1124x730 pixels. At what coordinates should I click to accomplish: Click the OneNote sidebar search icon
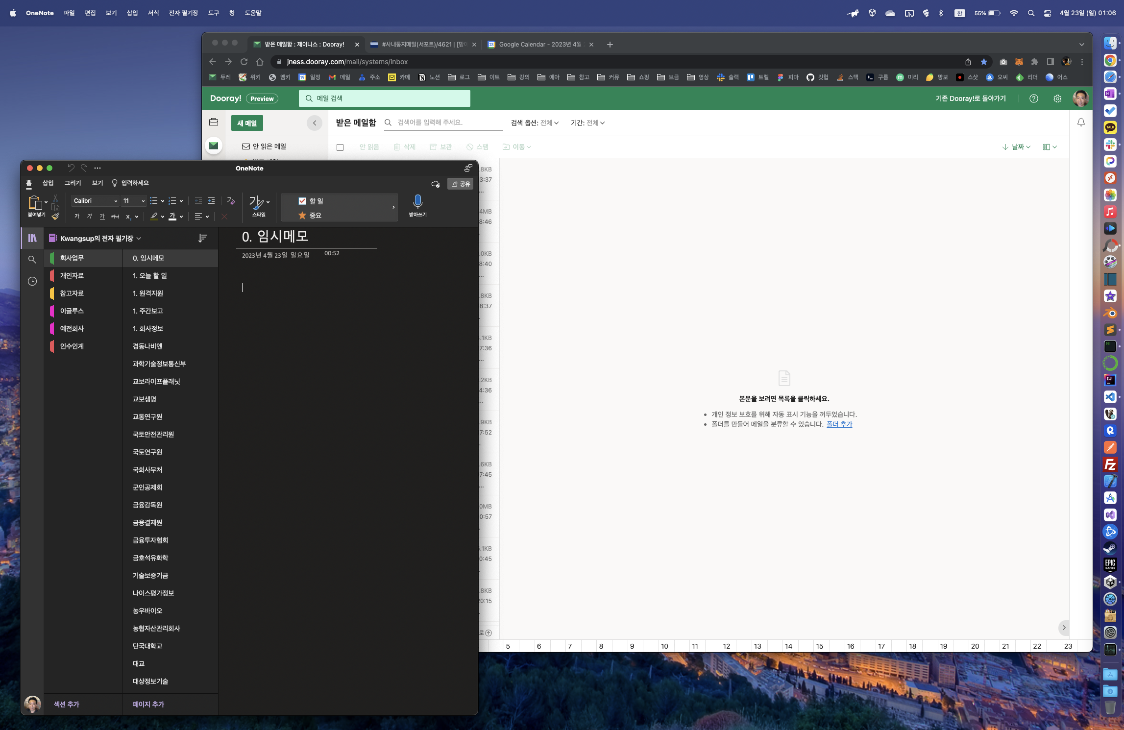tap(32, 260)
